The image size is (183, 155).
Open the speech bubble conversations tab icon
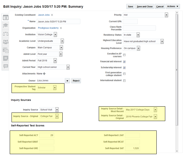[6, 66]
